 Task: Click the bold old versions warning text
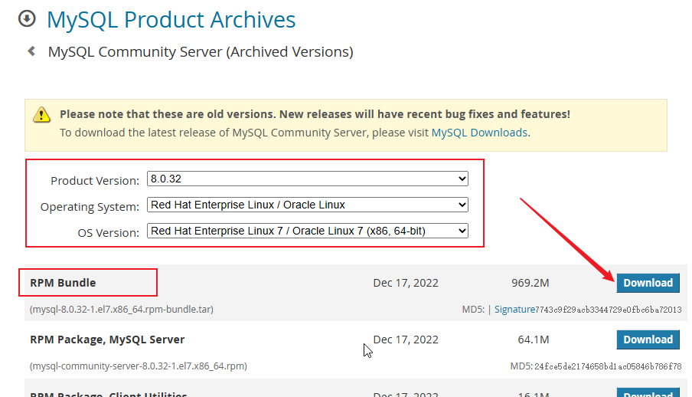coord(315,114)
